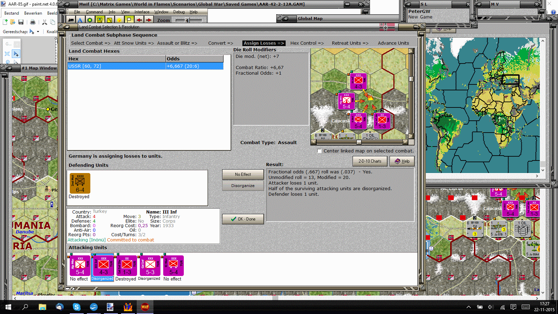The width and height of the screenshot is (558, 314).
Task: Select the Rectangle Select tool in paint.net
Action: [x=7, y=54]
